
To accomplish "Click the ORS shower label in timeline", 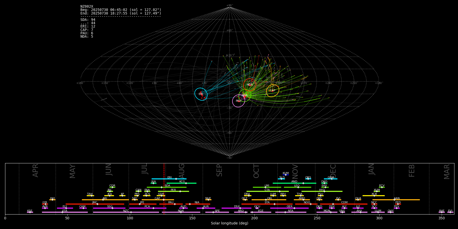I will click(308, 178).
